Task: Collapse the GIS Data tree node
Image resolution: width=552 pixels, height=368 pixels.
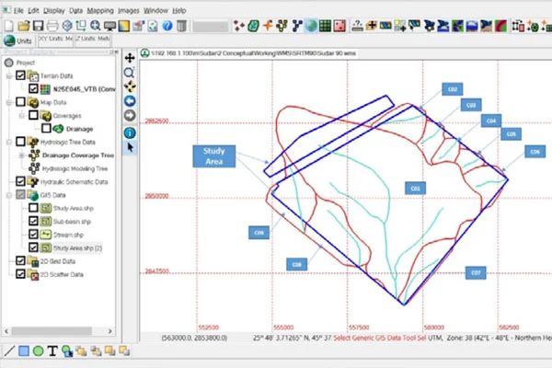Action: click(x=9, y=195)
